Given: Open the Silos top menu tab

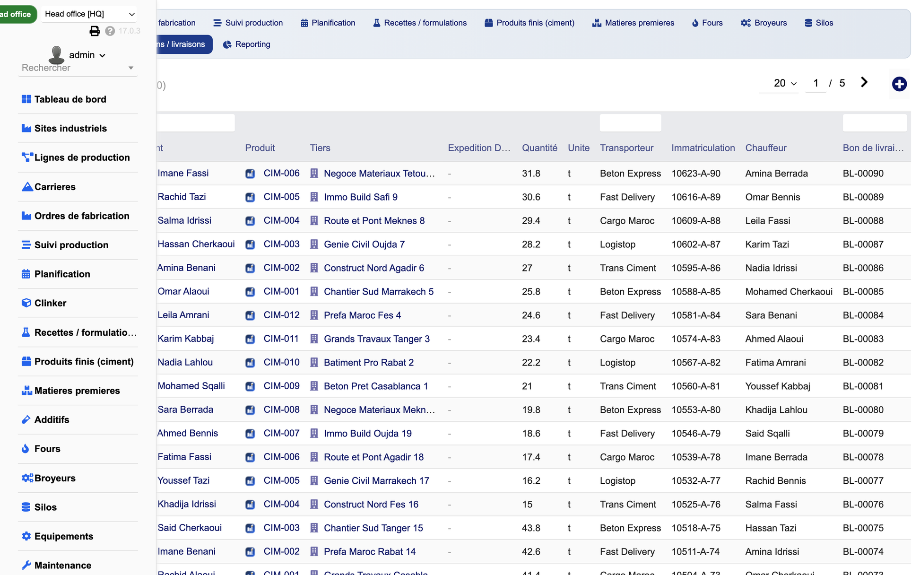Looking at the screenshot, I should tap(819, 23).
